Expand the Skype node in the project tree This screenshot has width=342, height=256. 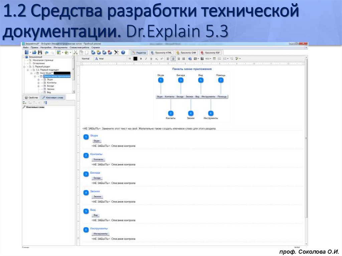pyautogui.click(x=39, y=79)
